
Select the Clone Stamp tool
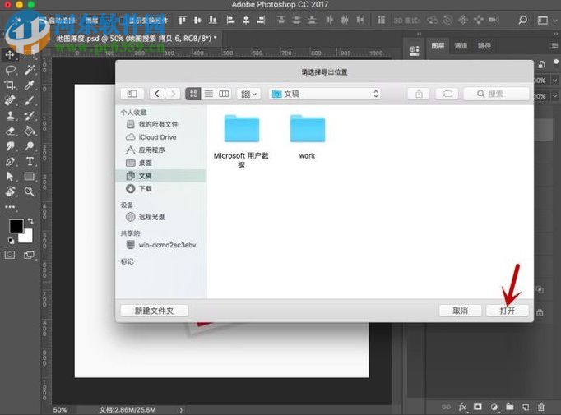pos(10,115)
